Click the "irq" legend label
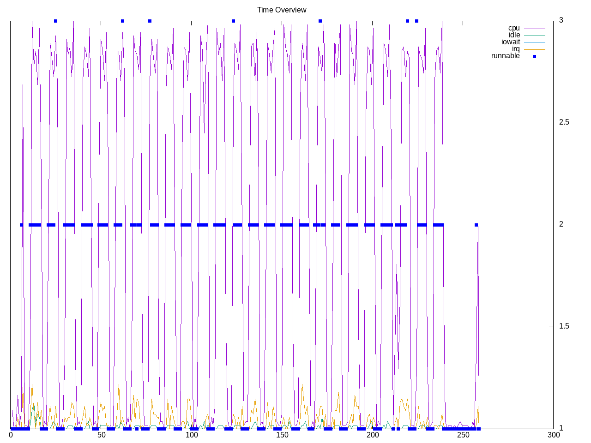591x443 pixels. pos(516,49)
